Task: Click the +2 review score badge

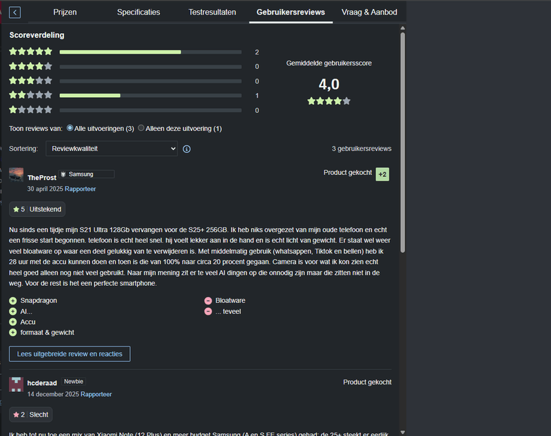Action: 382,174
